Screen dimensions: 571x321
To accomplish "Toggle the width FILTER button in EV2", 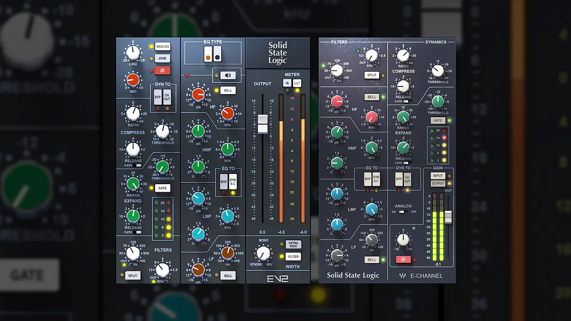I will coord(293,256).
